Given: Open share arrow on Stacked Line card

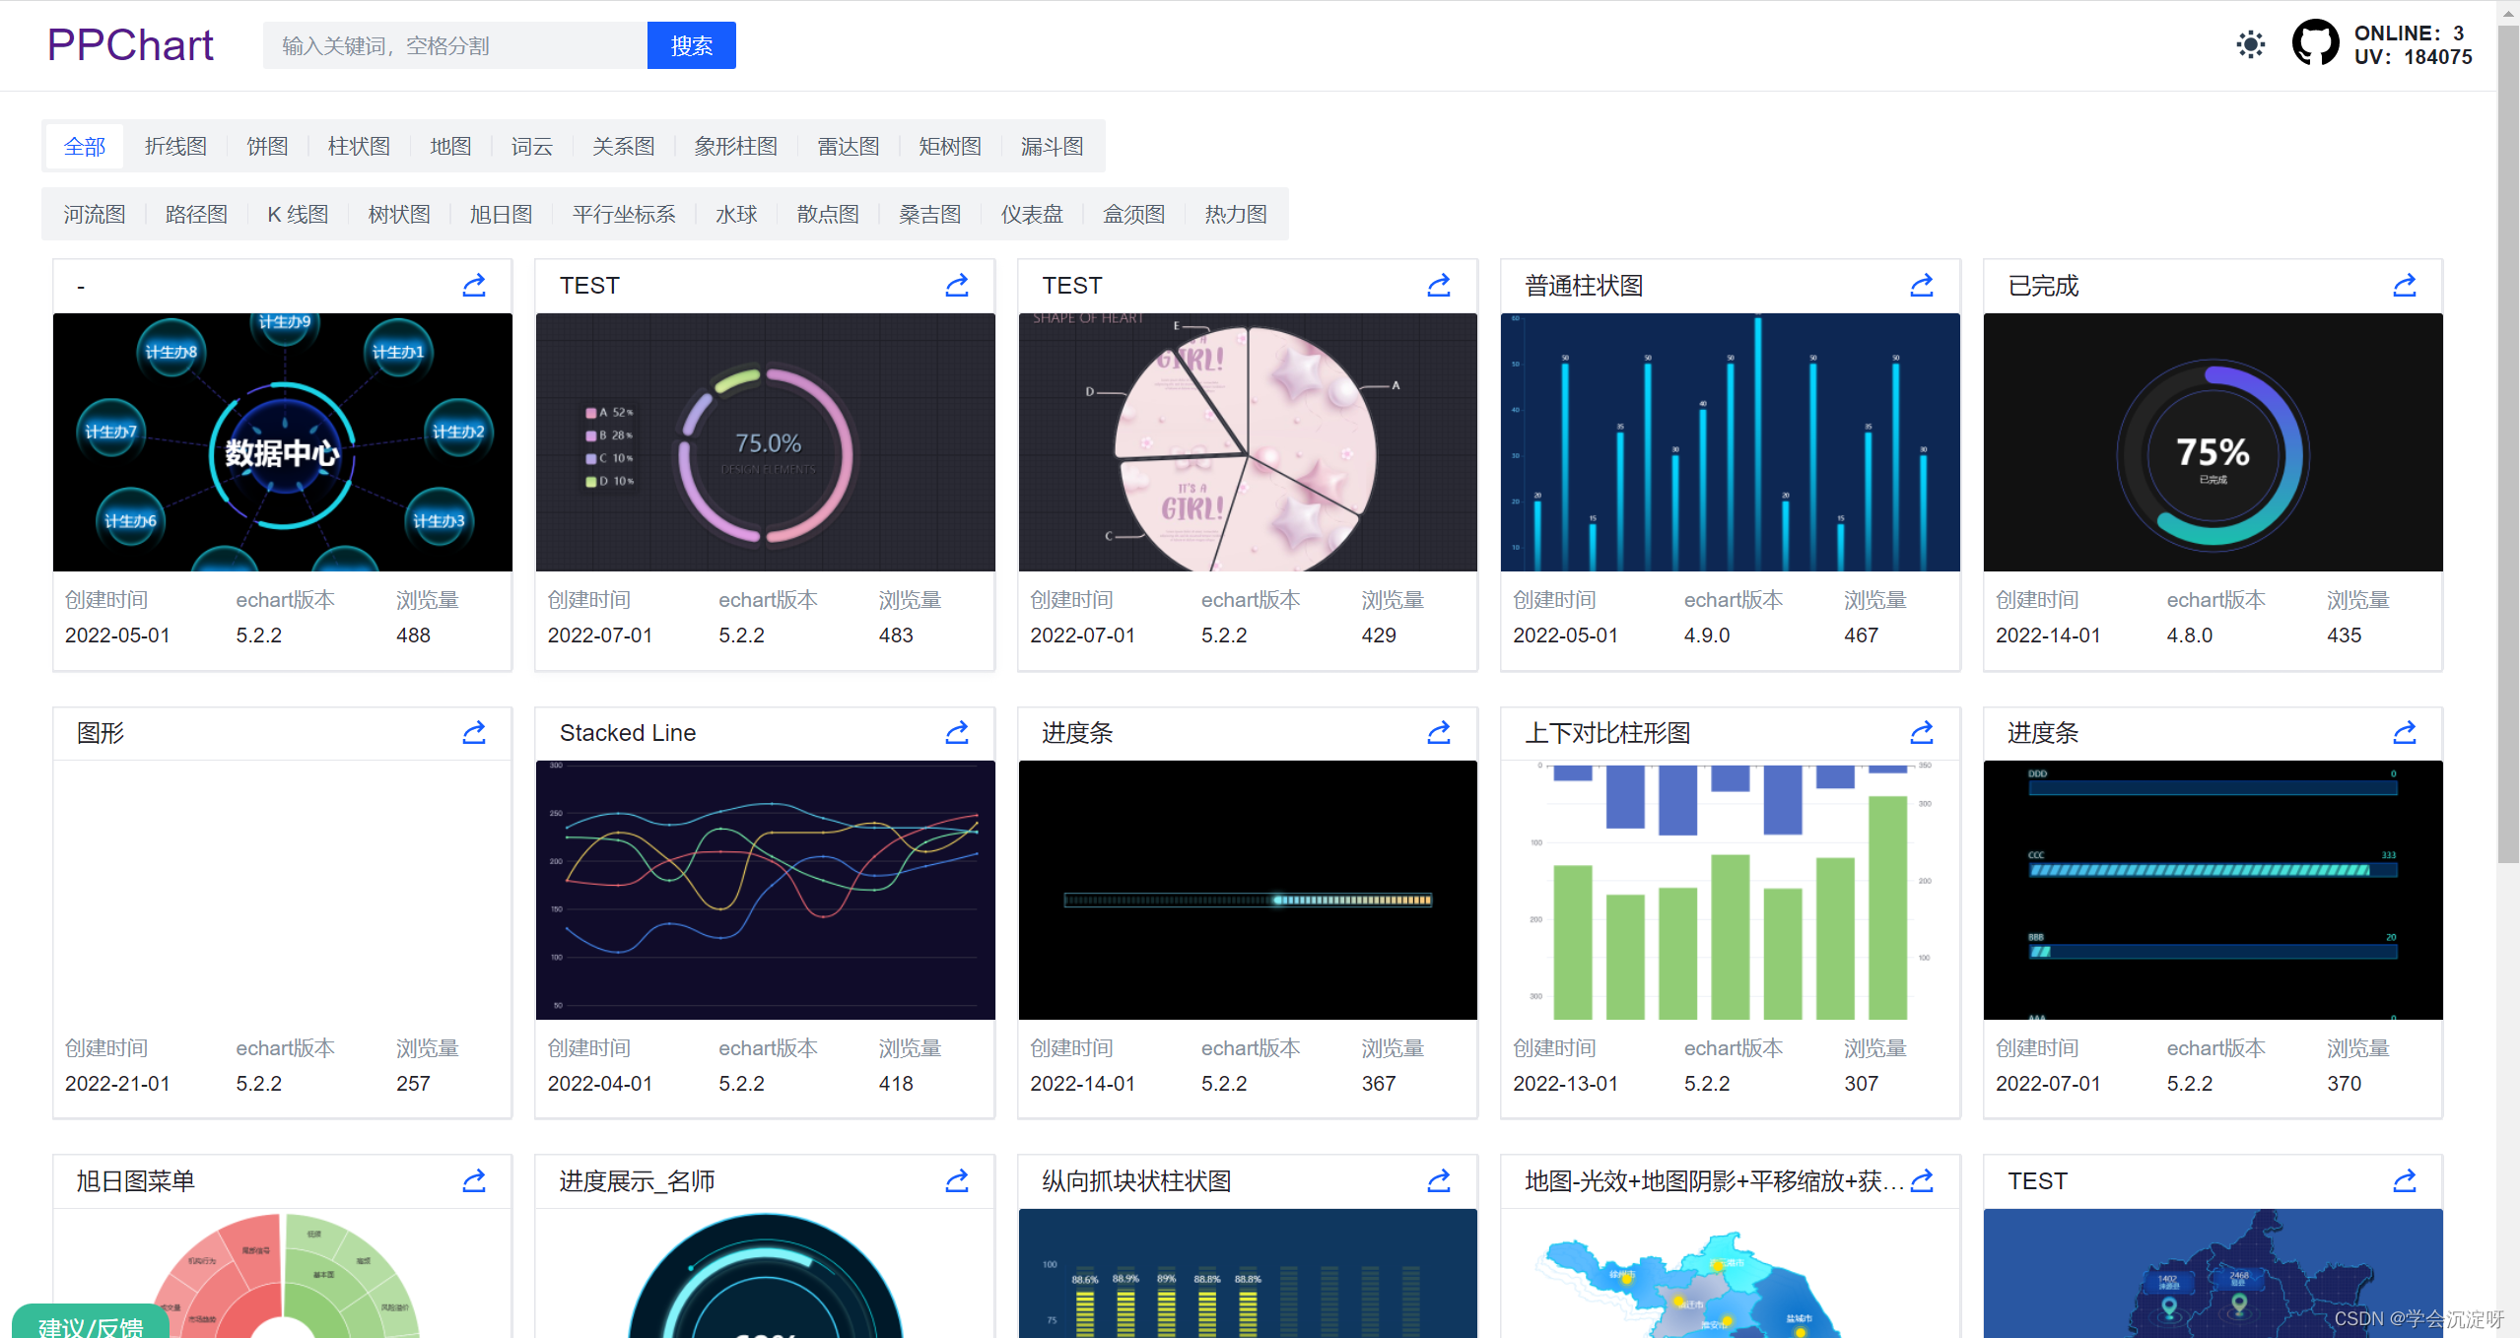Looking at the screenshot, I should click(x=956, y=733).
